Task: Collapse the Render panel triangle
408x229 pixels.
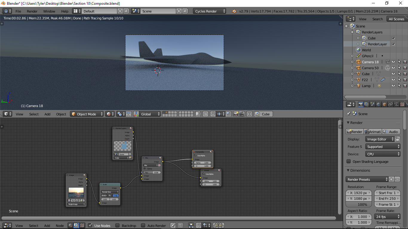Action: (x=348, y=123)
